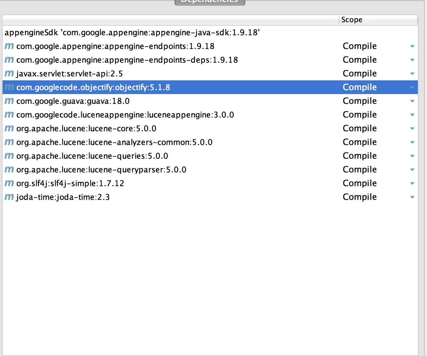
Task: Click Maven icon beside appengine-endpoints:1.9.18
Action: point(9,46)
